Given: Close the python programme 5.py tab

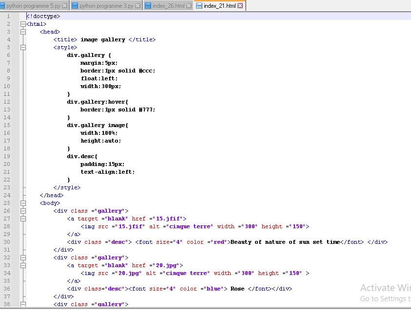Looking at the screenshot, I should point(65,6).
